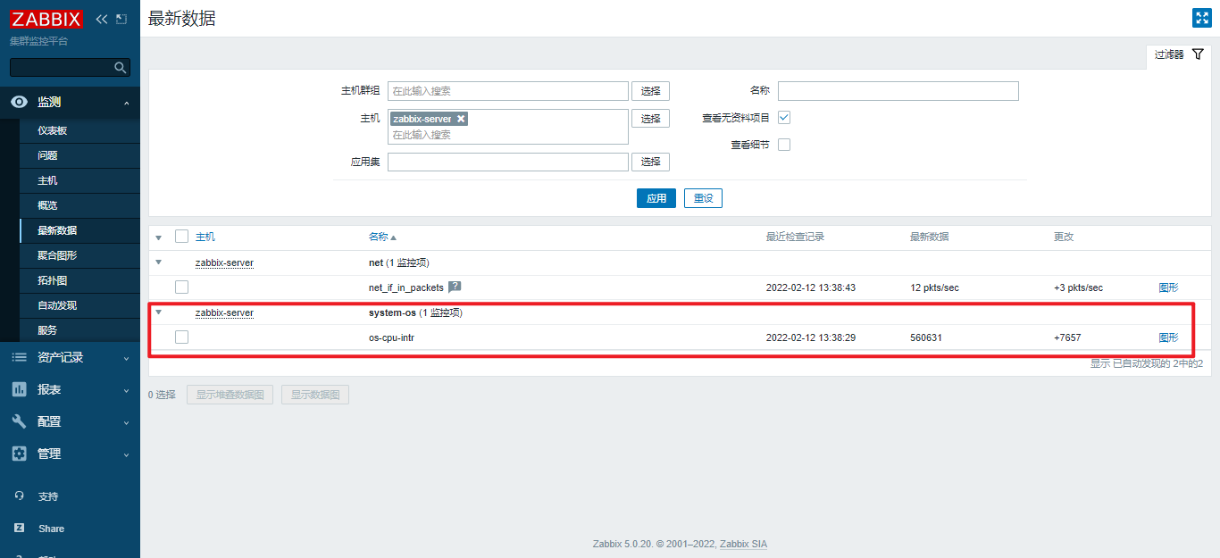The height and width of the screenshot is (558, 1220).
Task: Select 最新数据 in the sidebar
Action: 79,230
